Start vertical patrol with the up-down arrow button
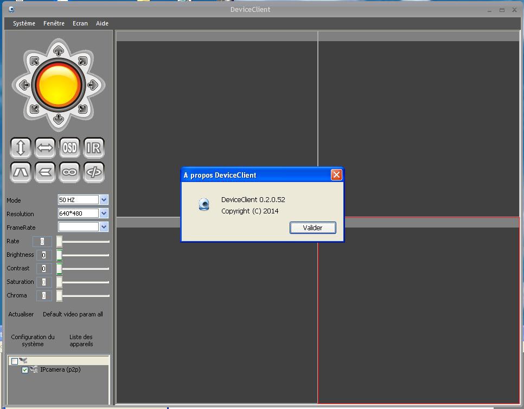 click(x=21, y=147)
